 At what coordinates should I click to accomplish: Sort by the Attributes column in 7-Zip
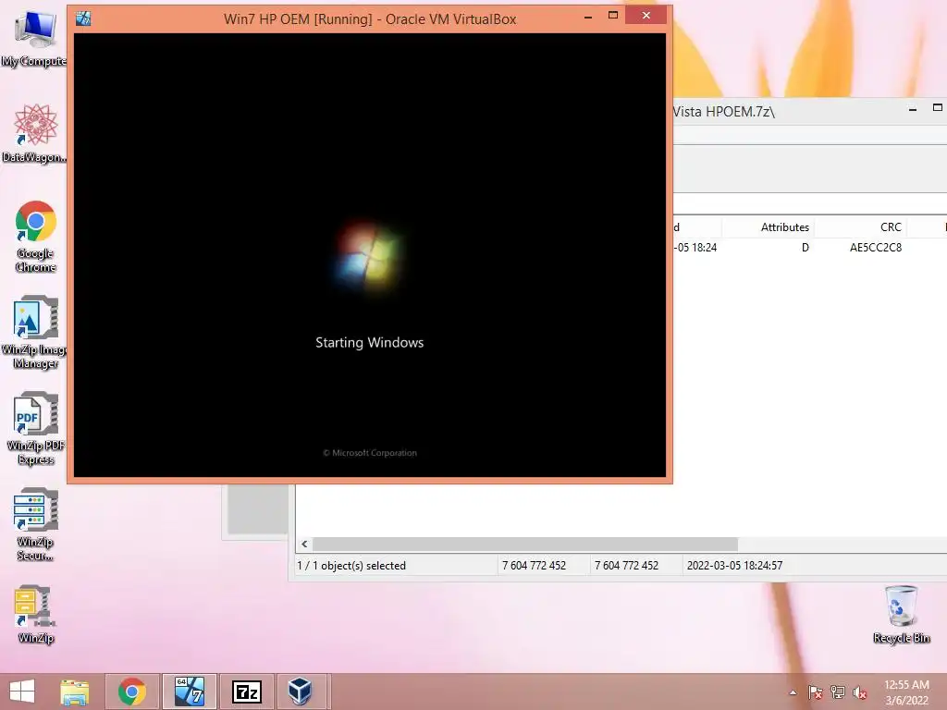(x=768, y=227)
